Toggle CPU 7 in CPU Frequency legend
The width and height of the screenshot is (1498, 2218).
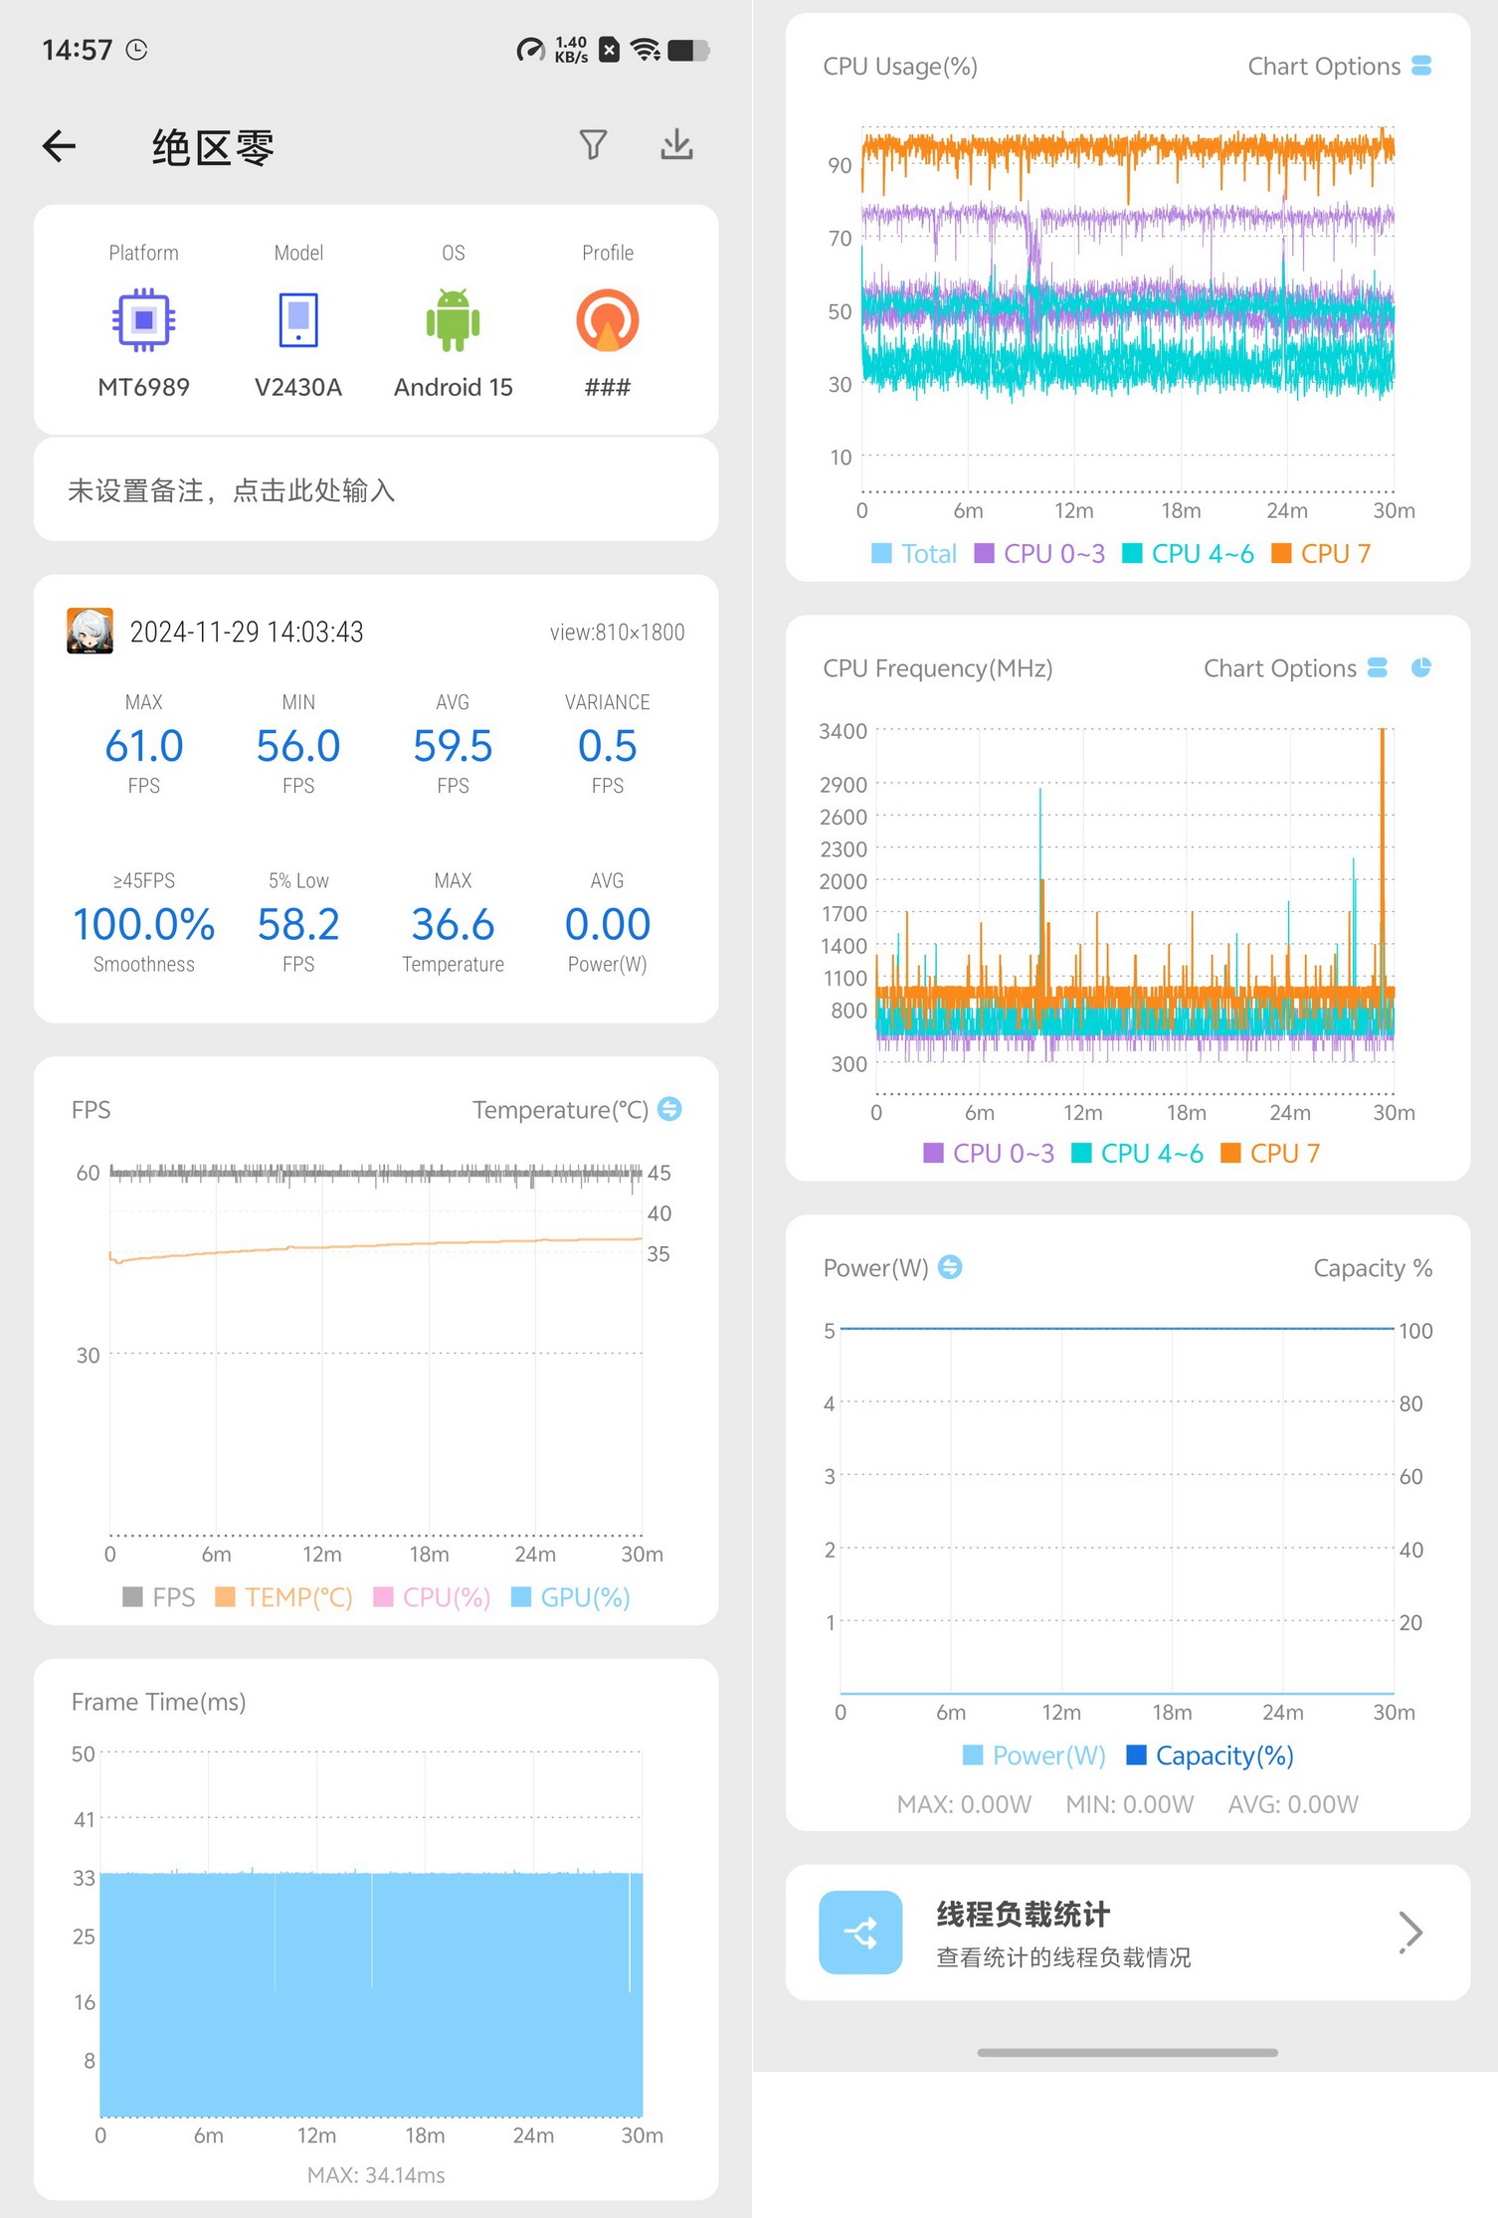point(1270,1154)
